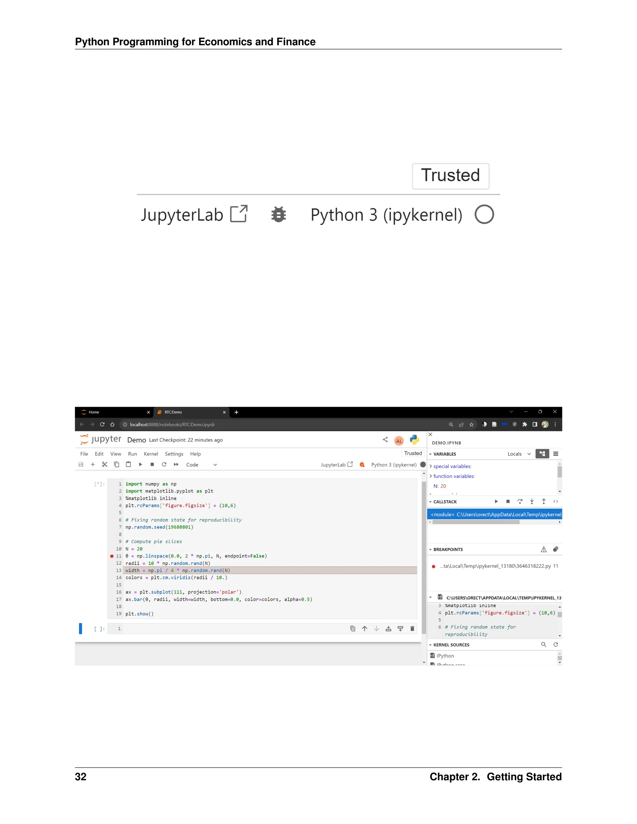Click the share icon in the Jupyter header
The image size is (637, 824).
click(385, 440)
